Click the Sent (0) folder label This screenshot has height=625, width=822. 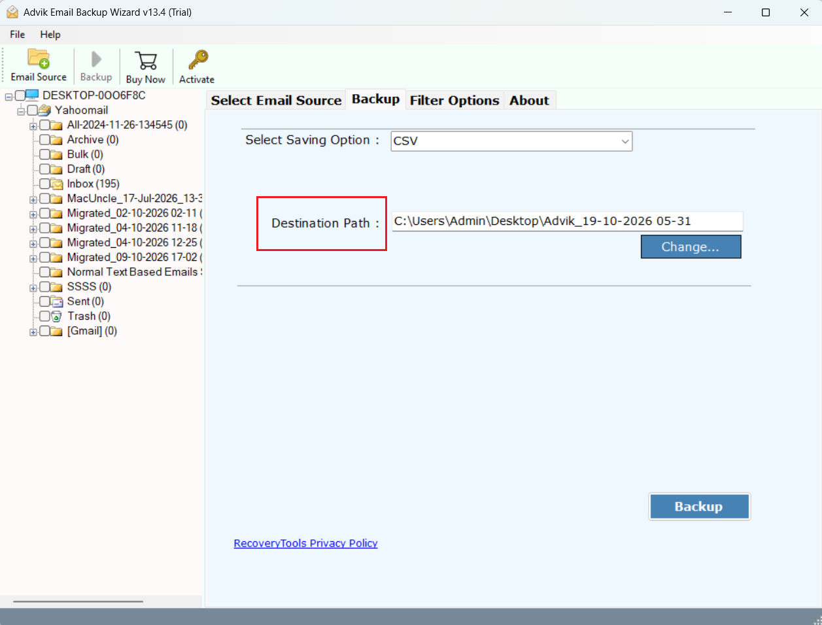[x=86, y=301]
